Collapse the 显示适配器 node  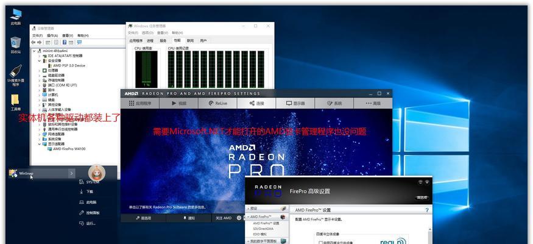point(40,144)
